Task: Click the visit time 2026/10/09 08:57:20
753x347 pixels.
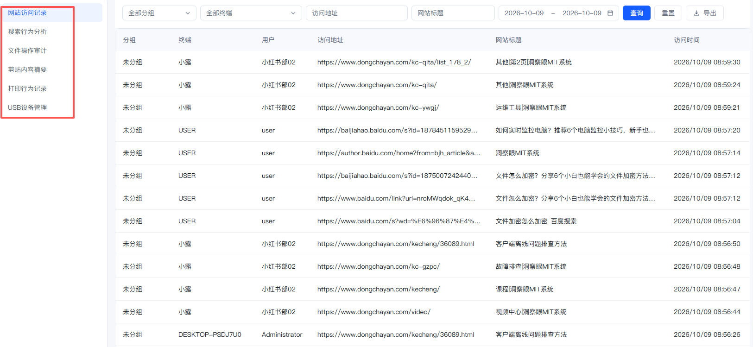Action: click(707, 130)
